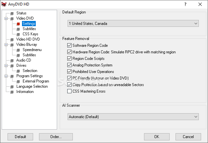Toggle PC-Friendly Autorun on Video DVD
This screenshot has height=143, width=208.
pyautogui.click(x=69, y=78)
